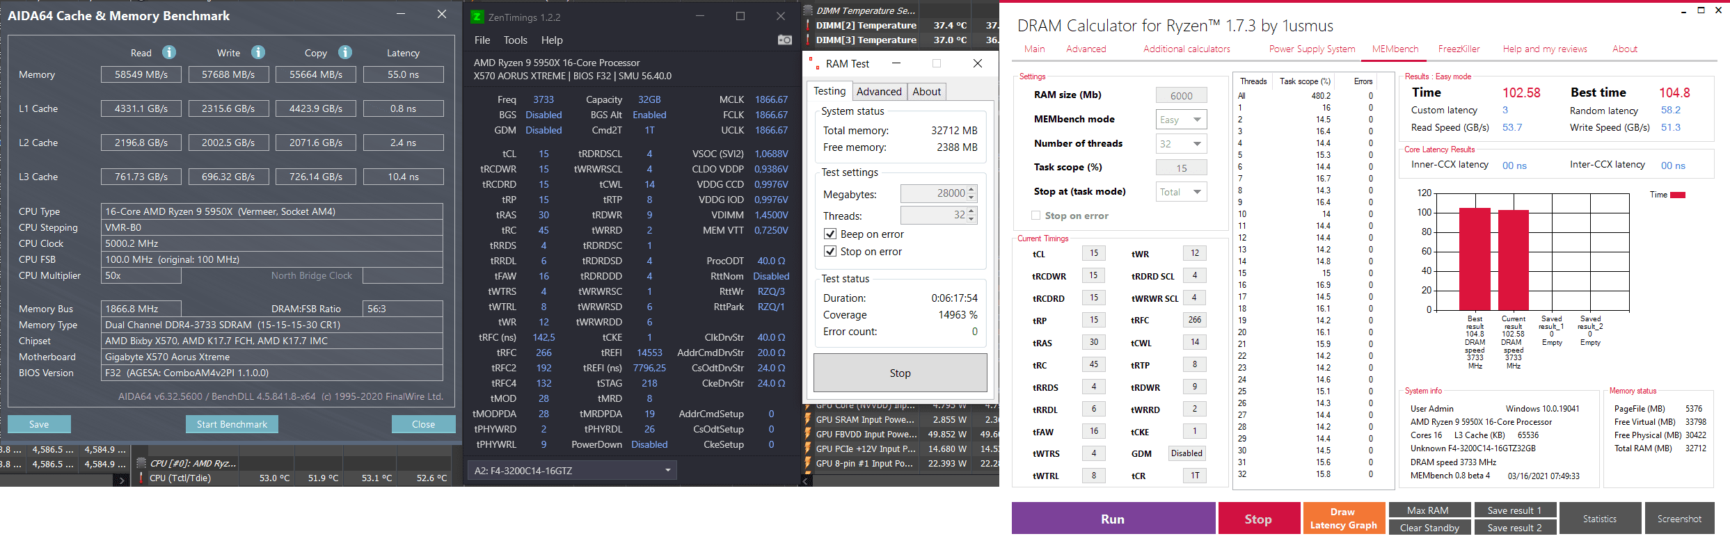Click the GPU PCIe +12V Input power row
This screenshot has width=1730, height=550.
(x=902, y=448)
